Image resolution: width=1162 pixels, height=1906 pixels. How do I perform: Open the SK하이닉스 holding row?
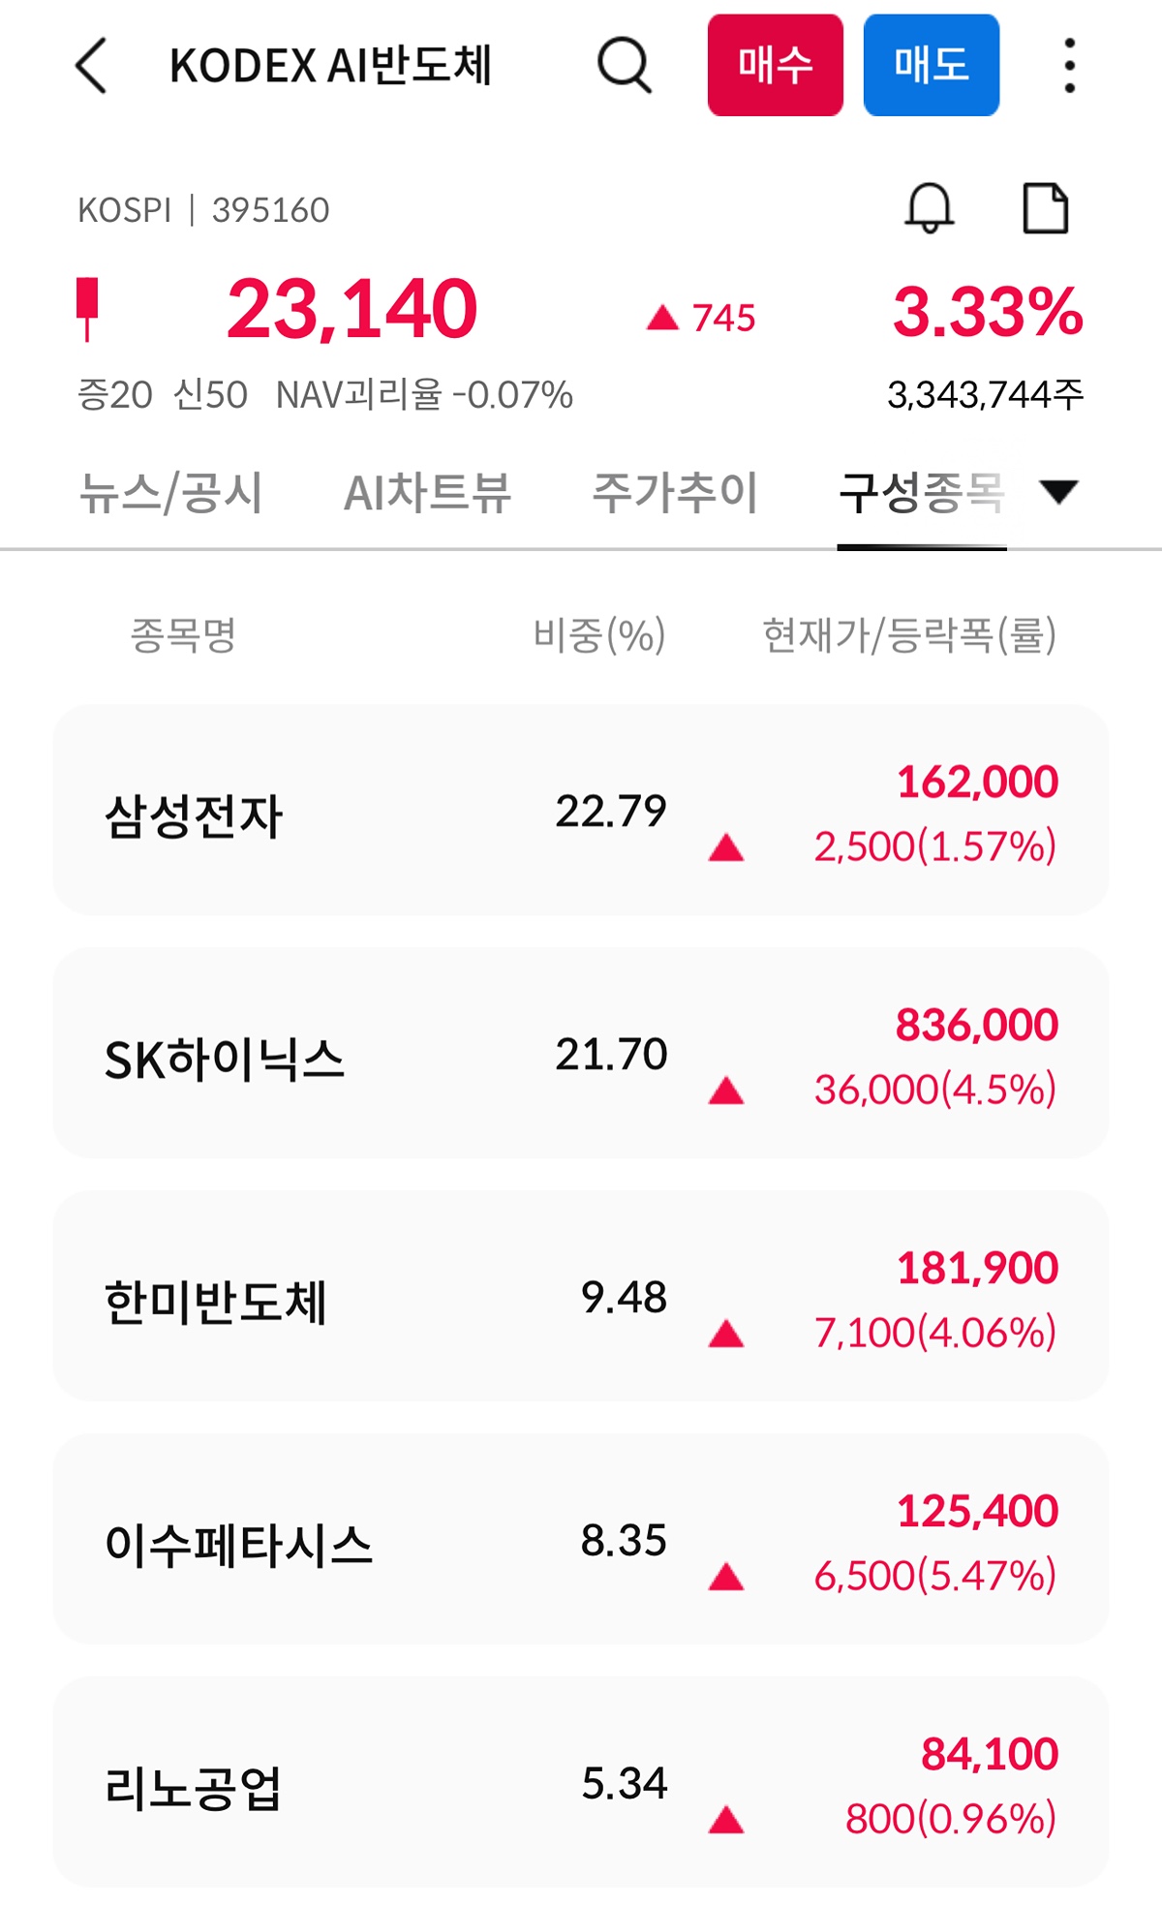(x=581, y=1054)
